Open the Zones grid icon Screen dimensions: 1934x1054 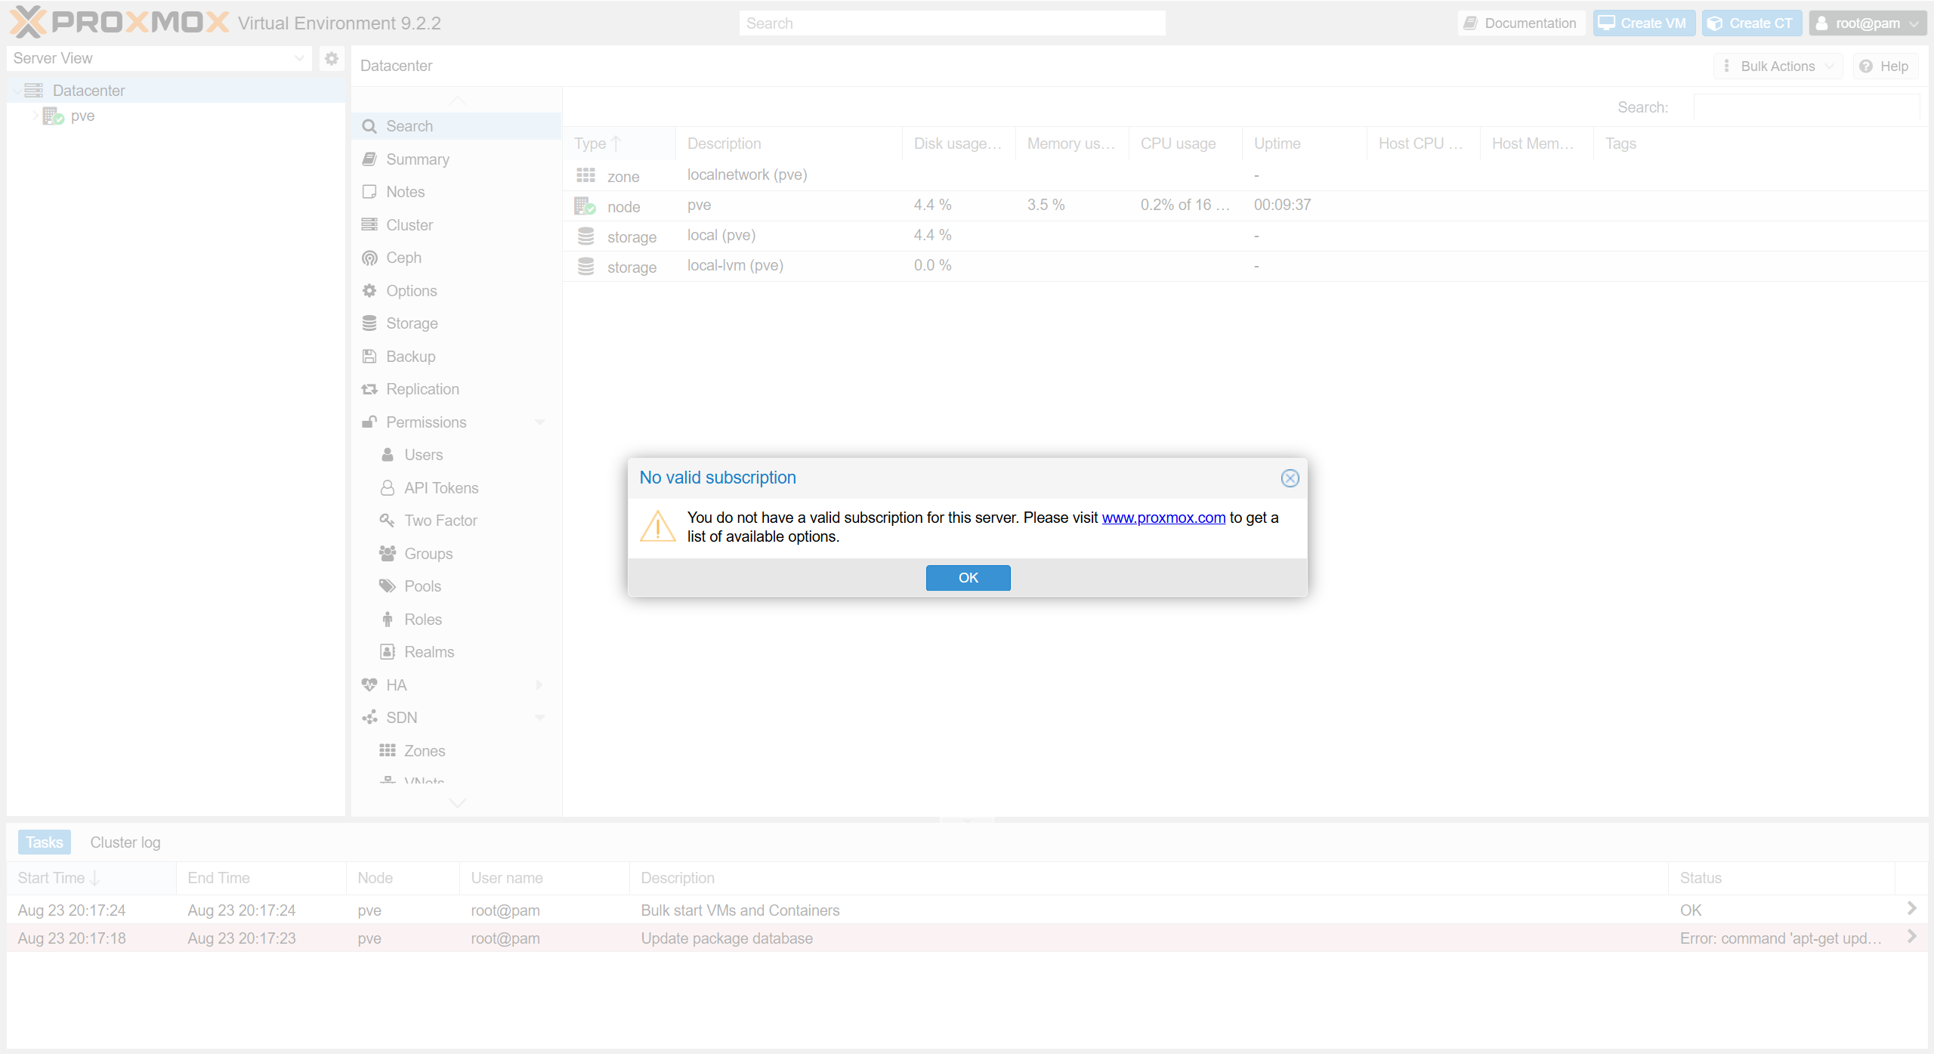pos(388,751)
